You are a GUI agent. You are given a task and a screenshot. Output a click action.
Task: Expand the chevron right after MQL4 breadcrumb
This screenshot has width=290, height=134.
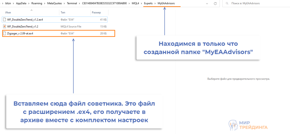point(141,3)
